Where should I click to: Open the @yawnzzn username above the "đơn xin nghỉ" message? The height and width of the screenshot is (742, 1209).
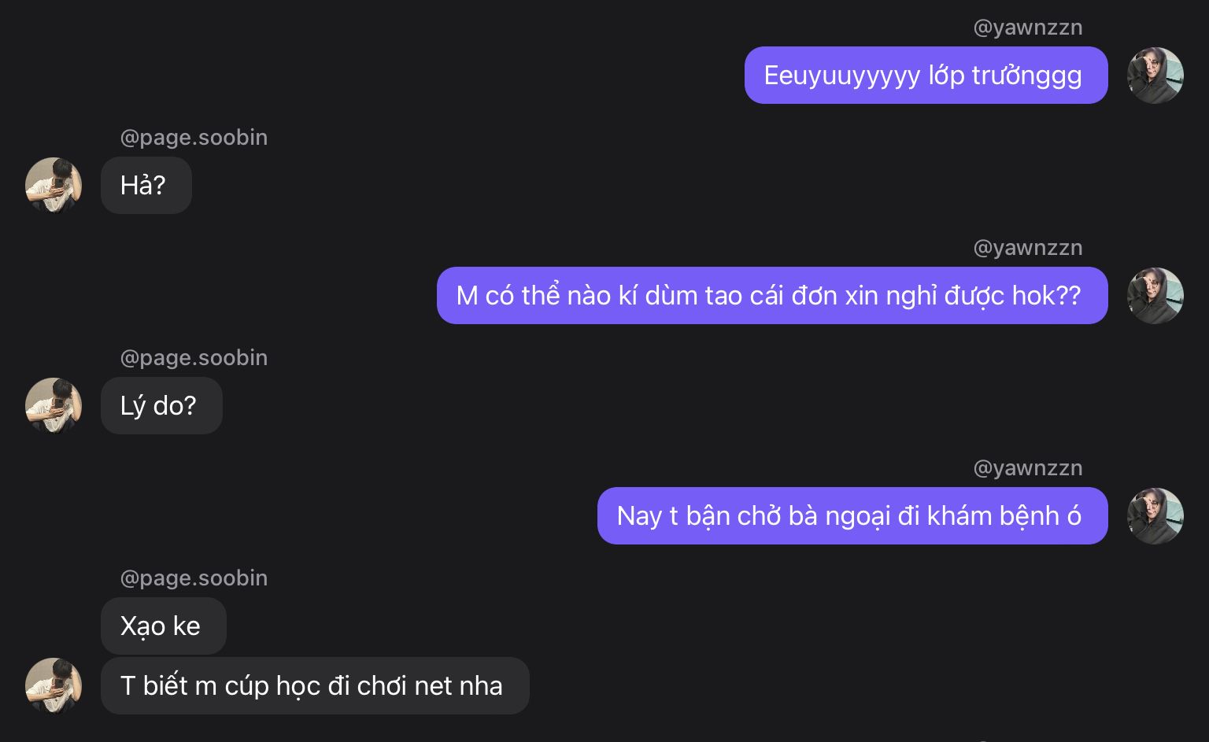[1027, 248]
